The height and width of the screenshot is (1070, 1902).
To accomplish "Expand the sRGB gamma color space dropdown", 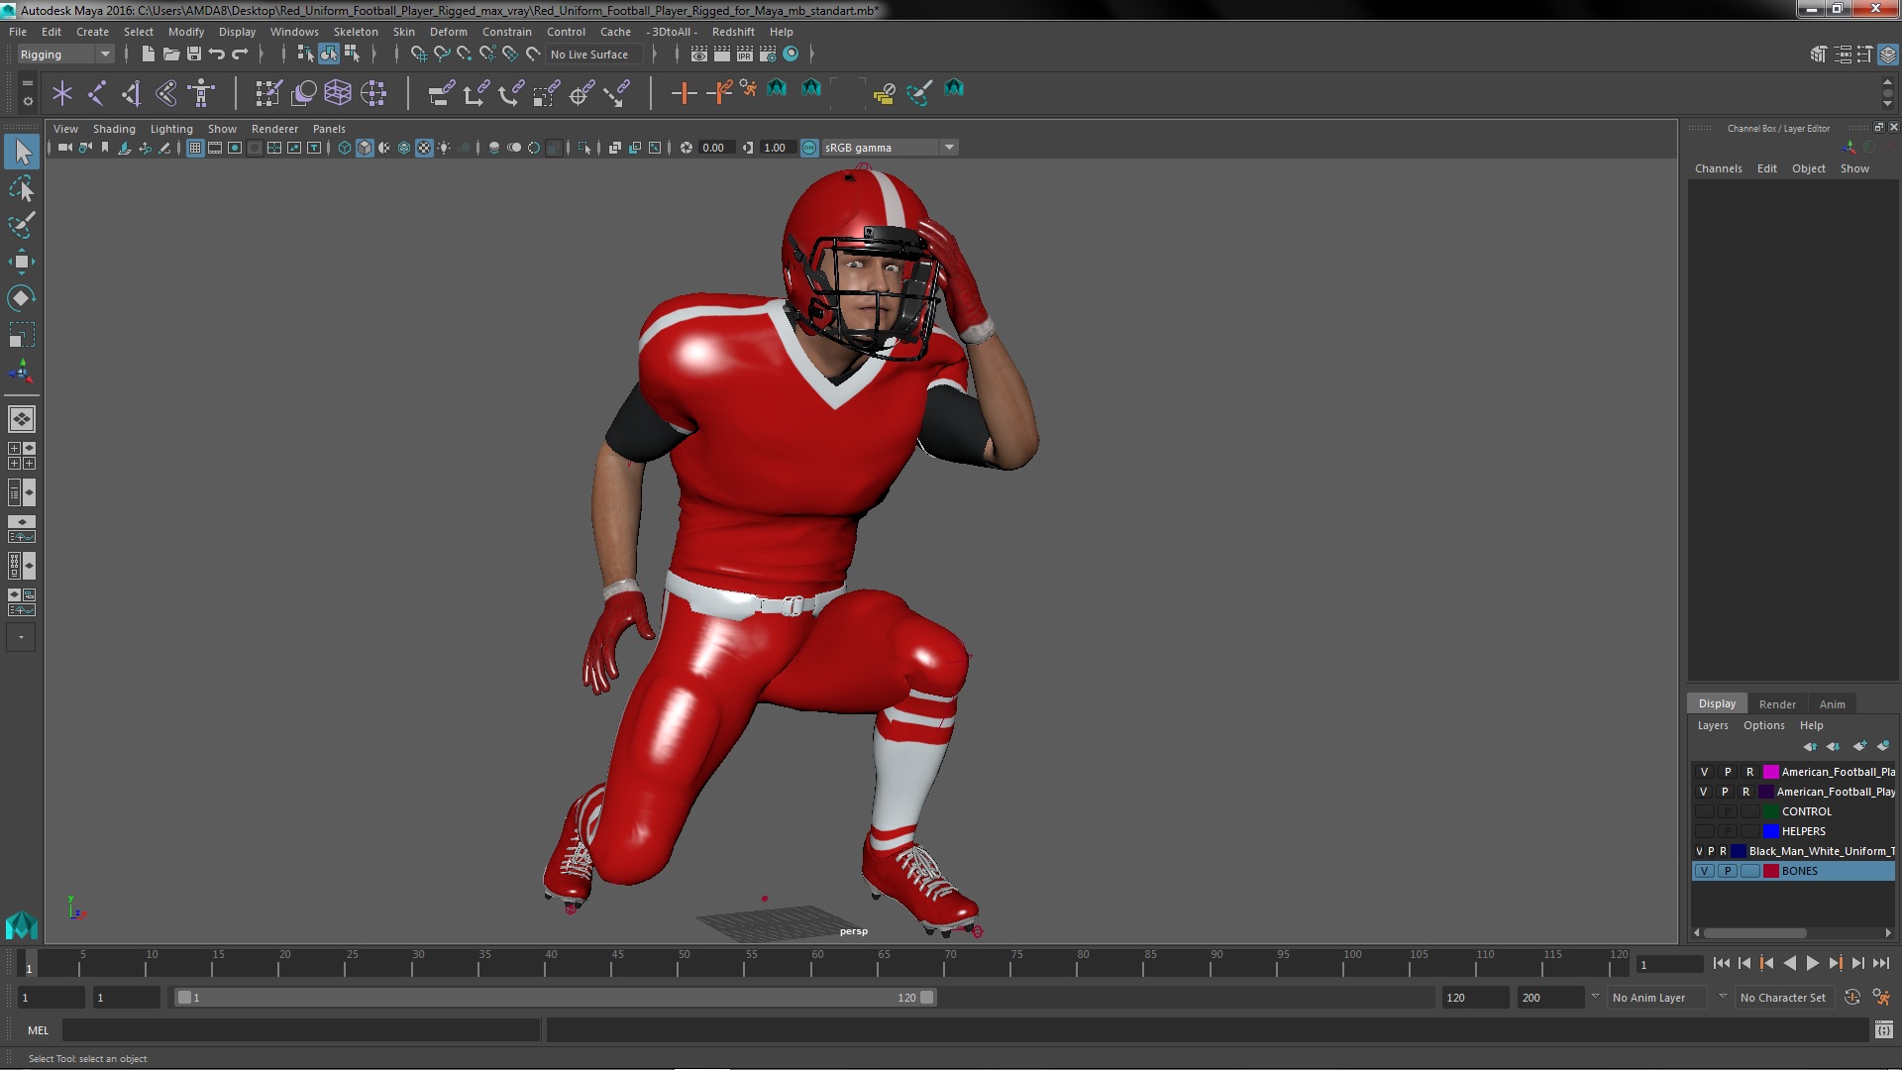I will [x=949, y=148].
